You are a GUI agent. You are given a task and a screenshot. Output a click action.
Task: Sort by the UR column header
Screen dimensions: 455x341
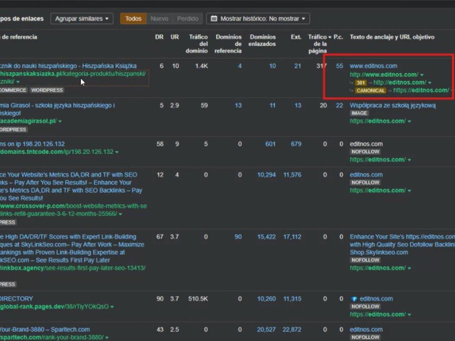175,37
